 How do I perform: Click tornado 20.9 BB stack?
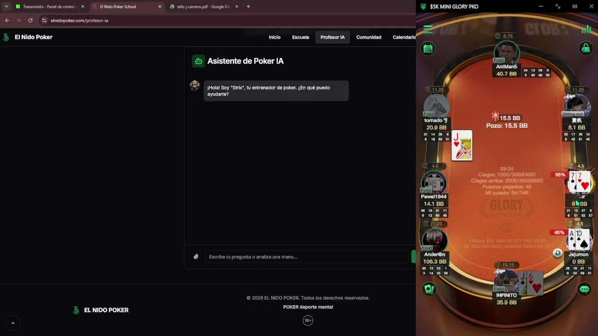pos(436,127)
